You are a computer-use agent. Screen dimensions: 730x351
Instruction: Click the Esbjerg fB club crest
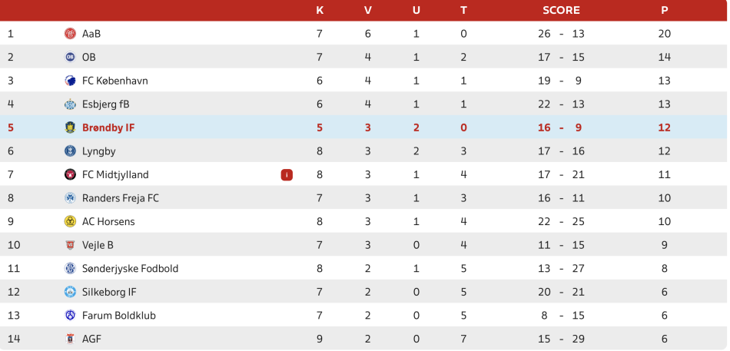pos(70,104)
